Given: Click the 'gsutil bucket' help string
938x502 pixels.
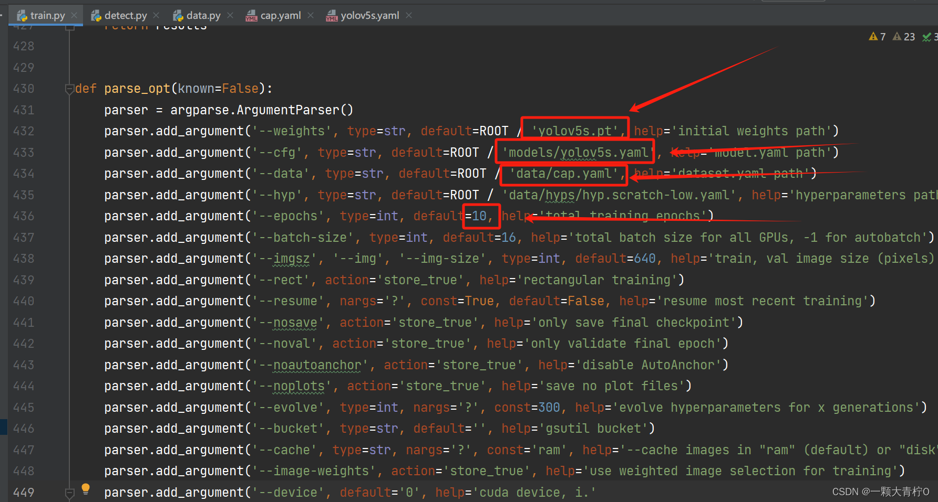Looking at the screenshot, I should [593, 429].
